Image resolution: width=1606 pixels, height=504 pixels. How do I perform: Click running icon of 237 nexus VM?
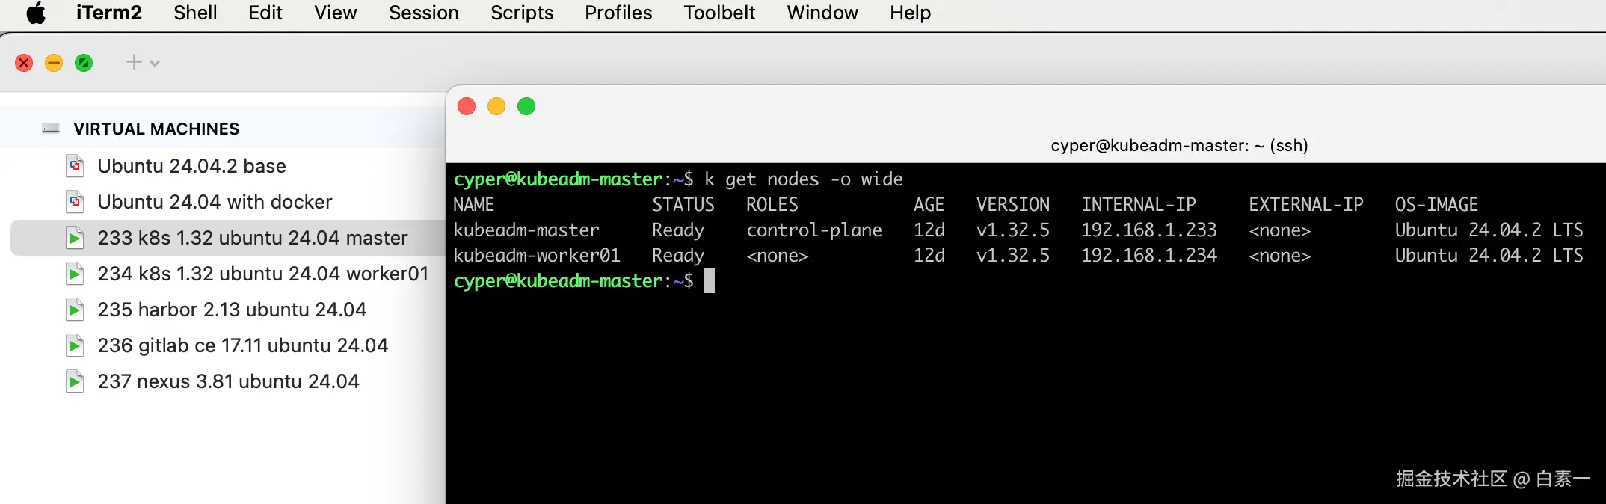pyautogui.click(x=75, y=381)
